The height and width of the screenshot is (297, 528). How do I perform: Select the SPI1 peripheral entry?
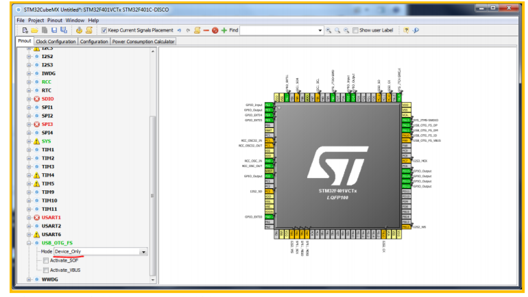(x=47, y=107)
